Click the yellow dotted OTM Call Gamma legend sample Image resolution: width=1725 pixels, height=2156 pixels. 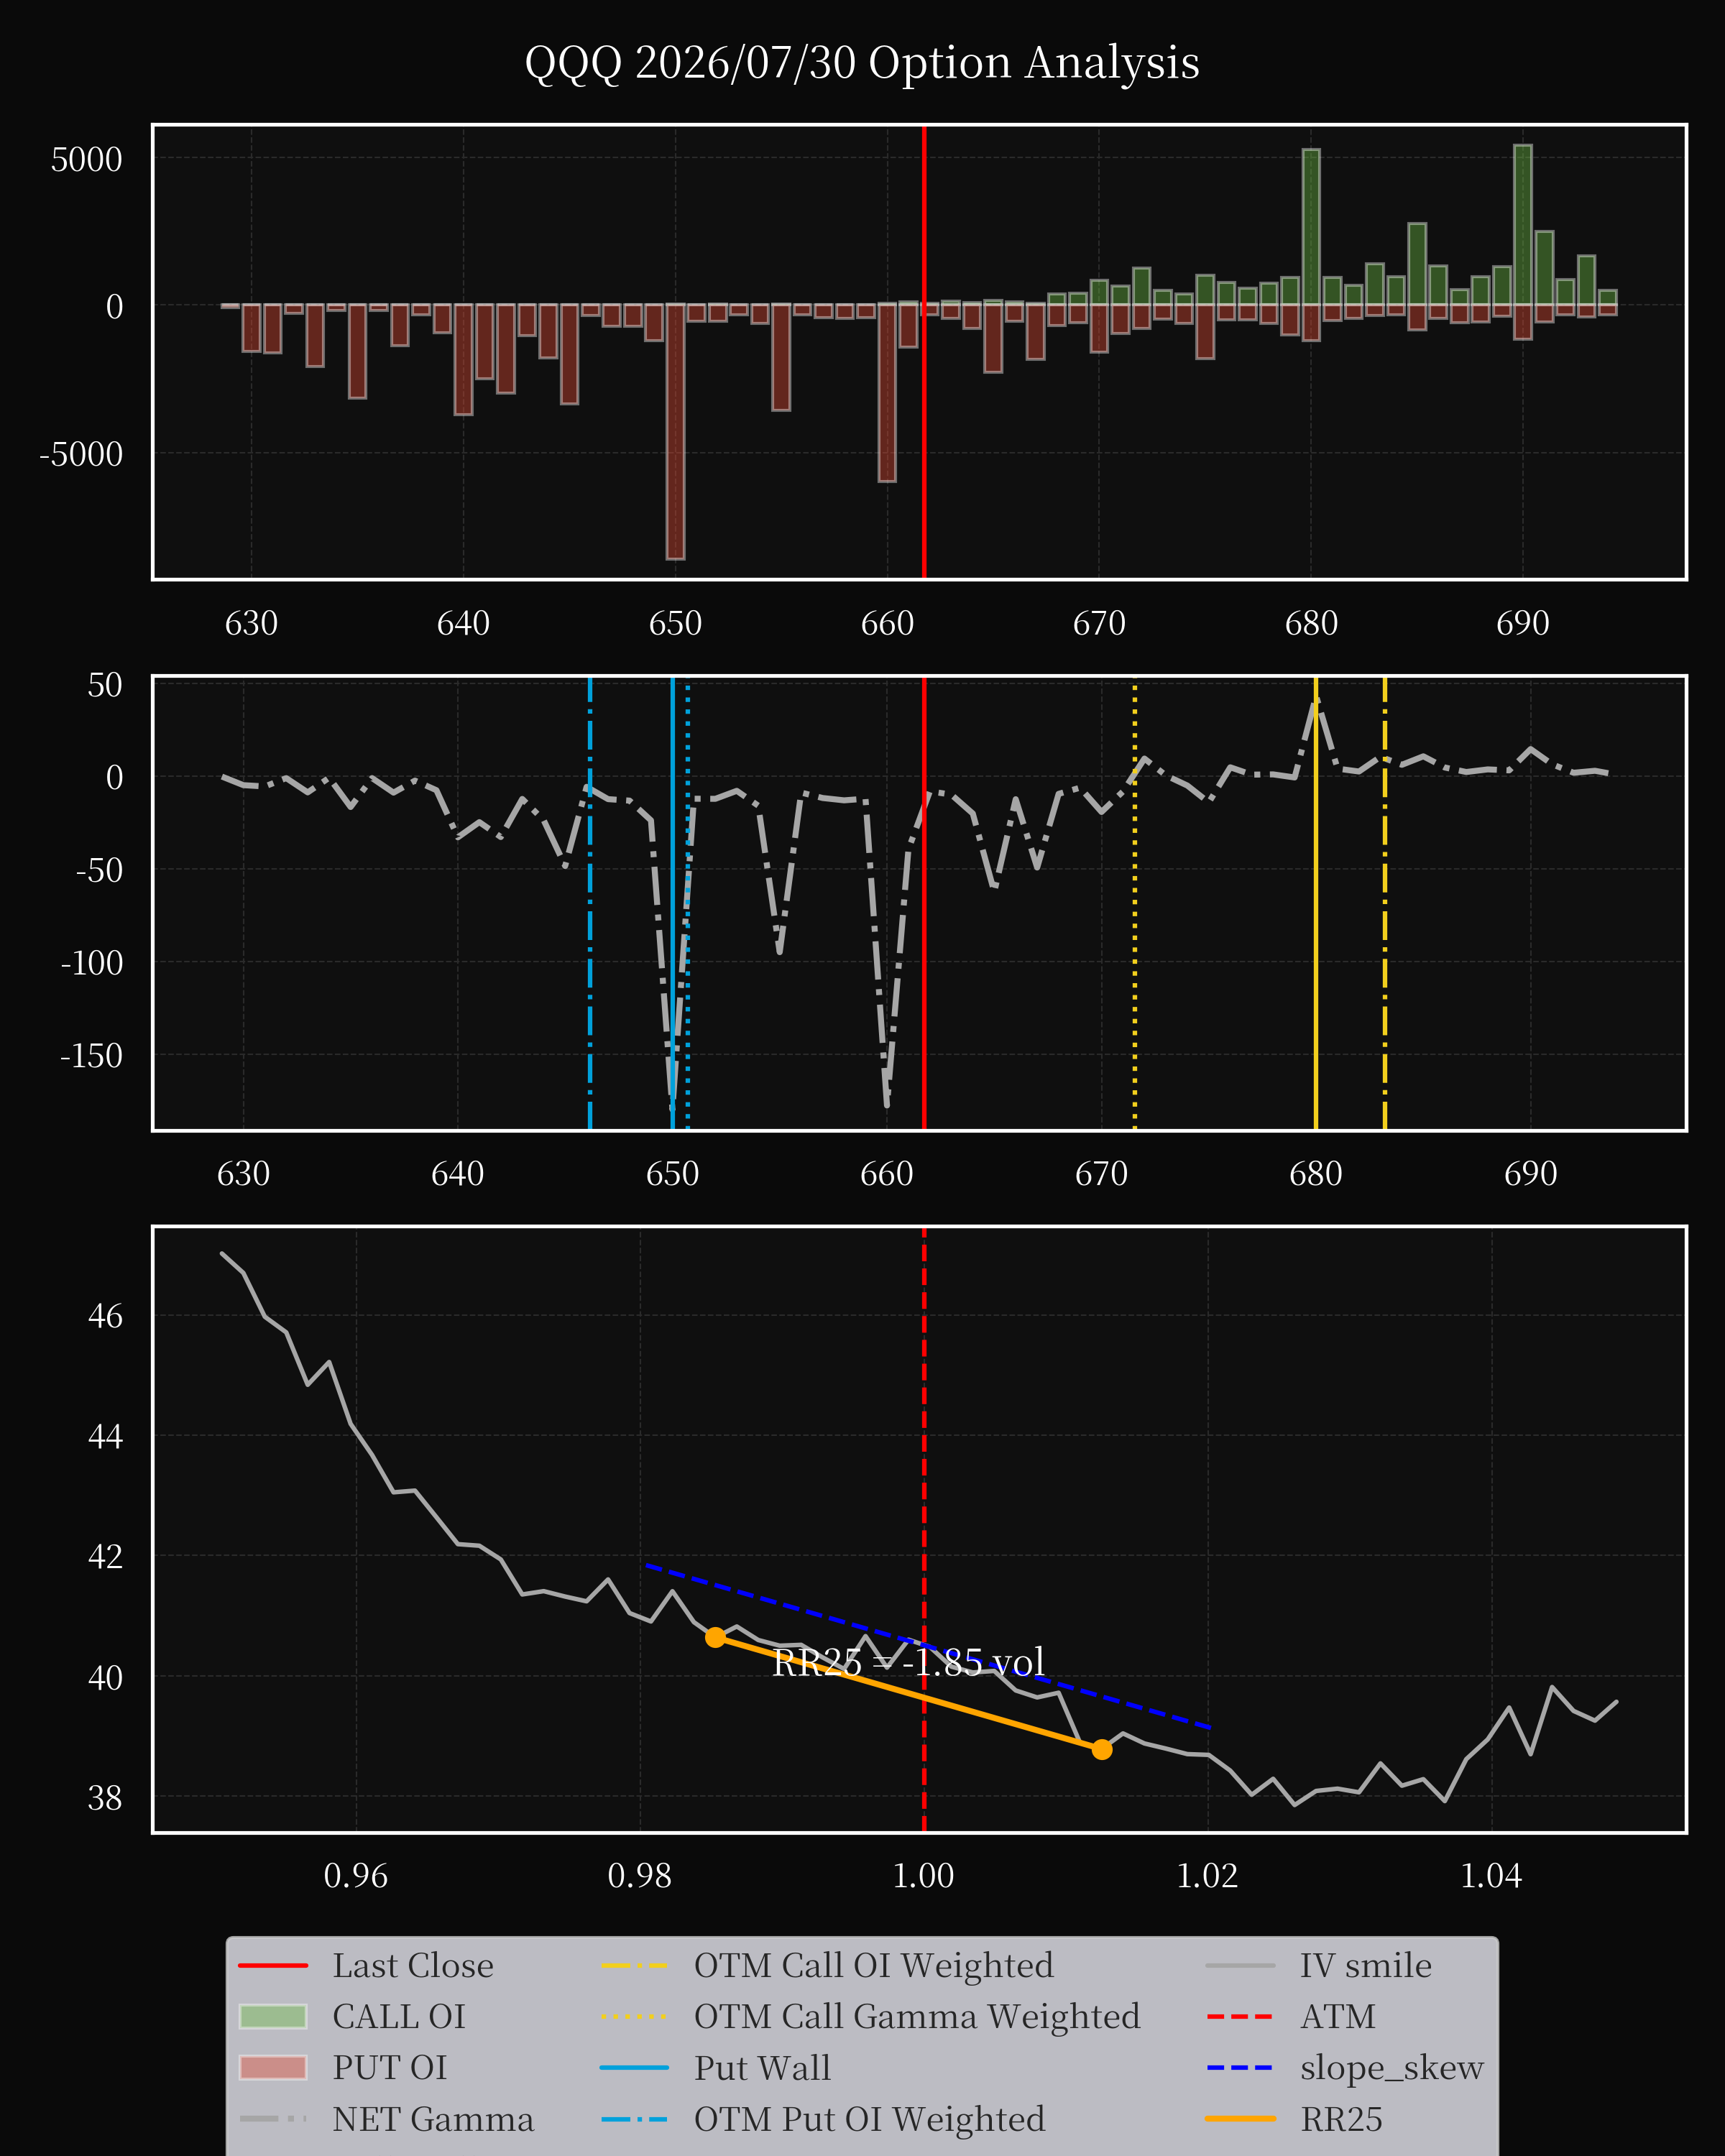click(635, 2016)
